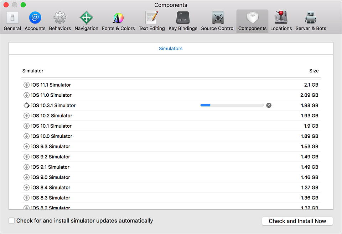Click the 1.93 GB size value
Image resolution: width=342 pixels, height=234 pixels.
pyautogui.click(x=309, y=116)
